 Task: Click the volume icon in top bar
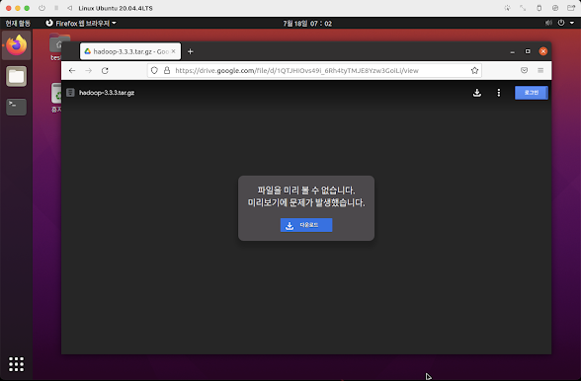coord(548,23)
